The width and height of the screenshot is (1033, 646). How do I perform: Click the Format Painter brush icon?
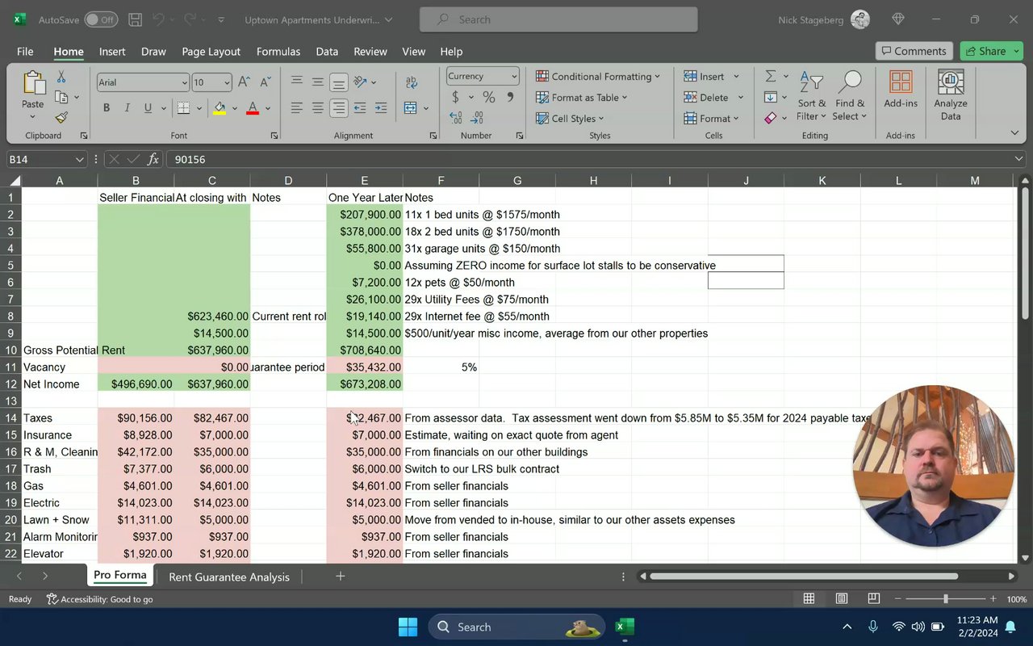point(61,118)
